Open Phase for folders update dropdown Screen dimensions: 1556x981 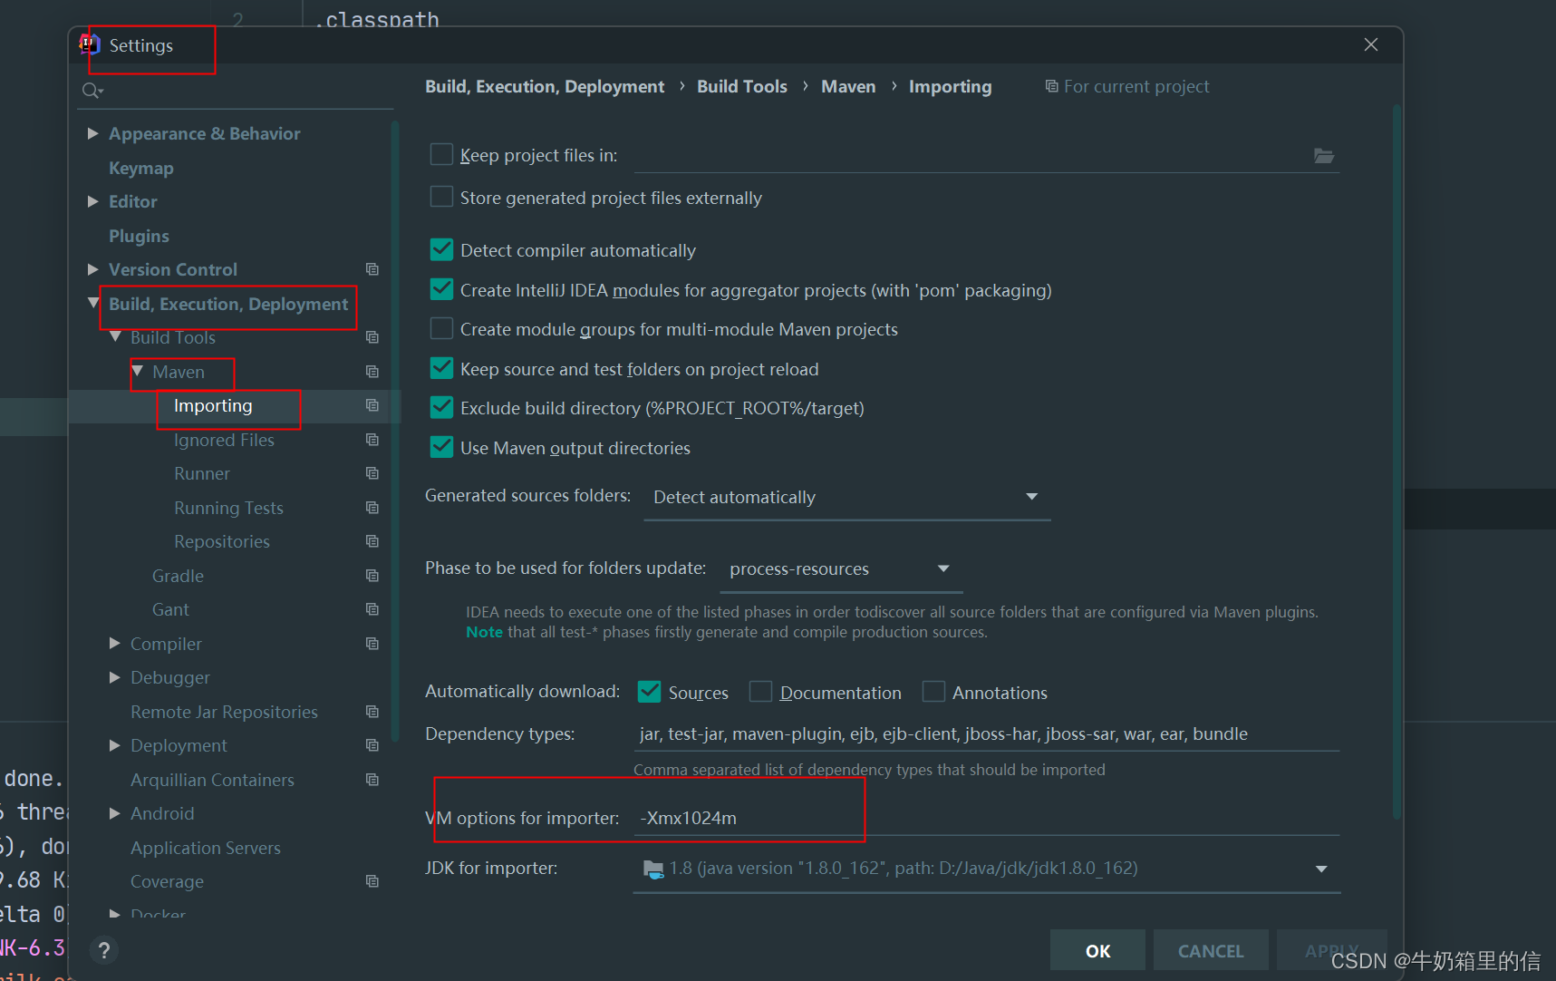(840, 568)
